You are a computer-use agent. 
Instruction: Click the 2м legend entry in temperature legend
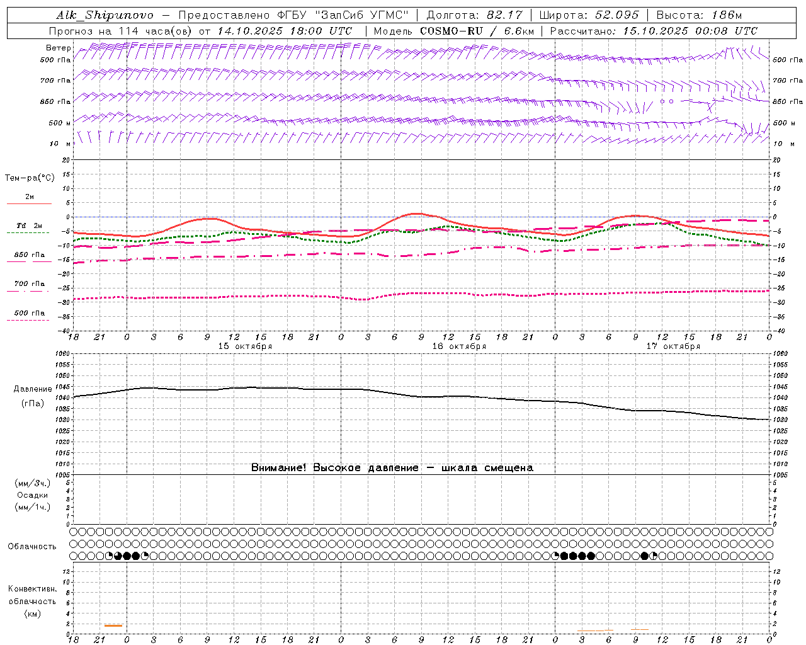(x=30, y=197)
